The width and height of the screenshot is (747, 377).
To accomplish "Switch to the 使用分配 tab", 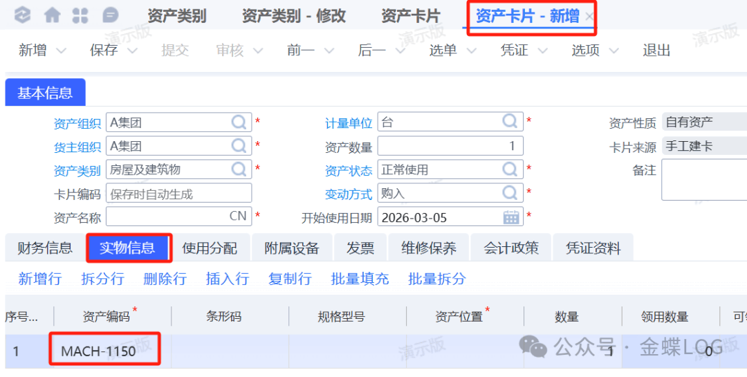I will pos(209,248).
